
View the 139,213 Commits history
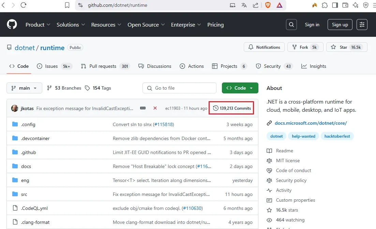pyautogui.click(x=232, y=108)
